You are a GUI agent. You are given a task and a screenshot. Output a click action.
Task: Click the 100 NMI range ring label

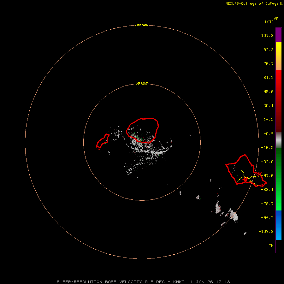tap(142, 25)
